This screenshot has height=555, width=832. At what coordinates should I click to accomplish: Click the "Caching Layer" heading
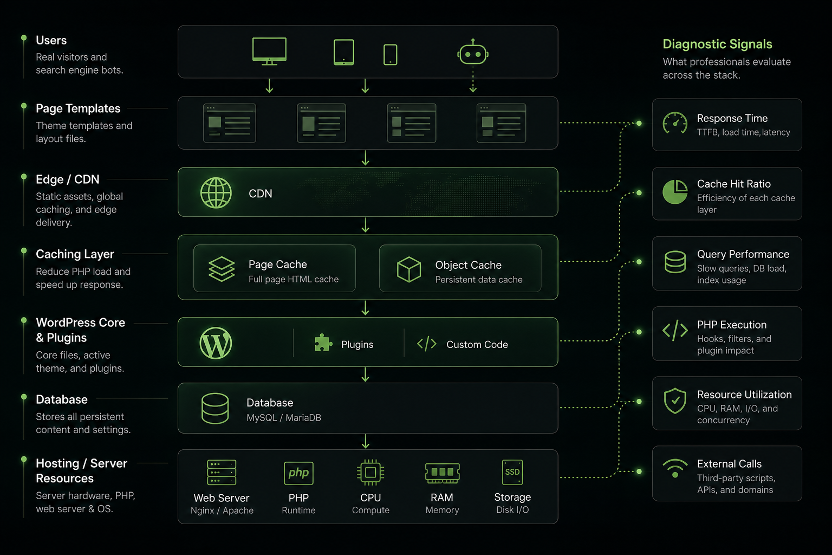tap(75, 255)
